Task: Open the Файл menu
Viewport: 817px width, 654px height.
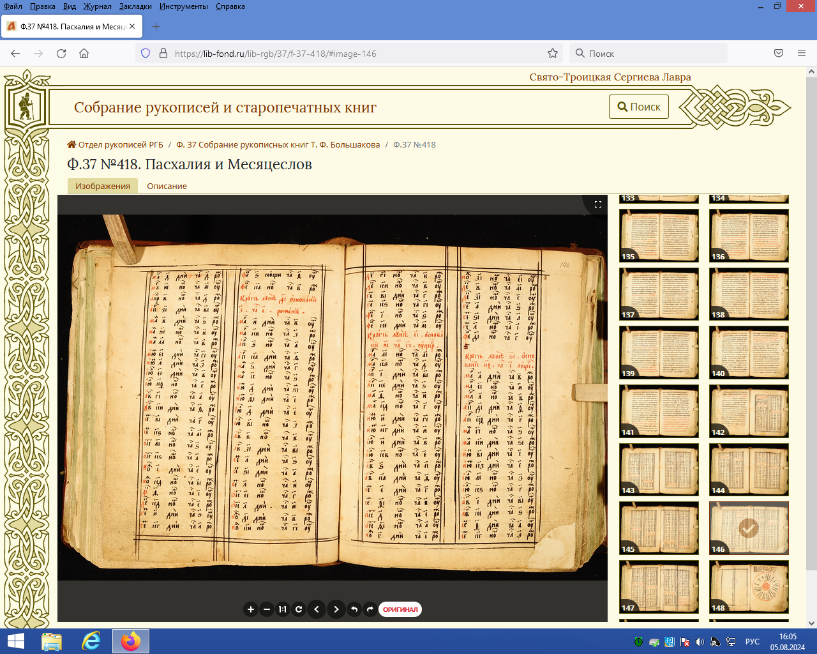Action: 13,6
